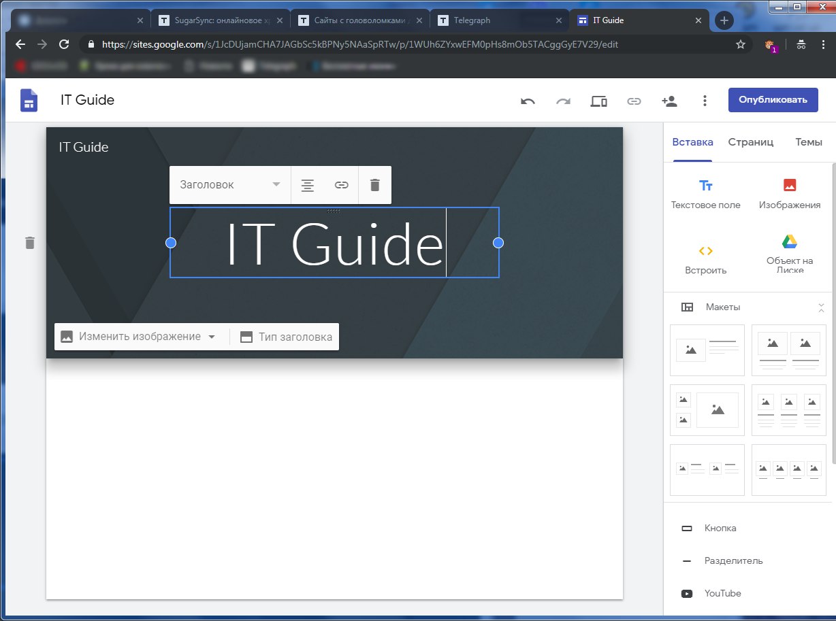The height and width of the screenshot is (621, 836).
Task: Click the extension icon with badge 1
Action: tap(770, 45)
